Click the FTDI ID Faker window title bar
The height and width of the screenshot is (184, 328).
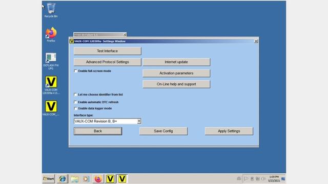tap(98, 35)
